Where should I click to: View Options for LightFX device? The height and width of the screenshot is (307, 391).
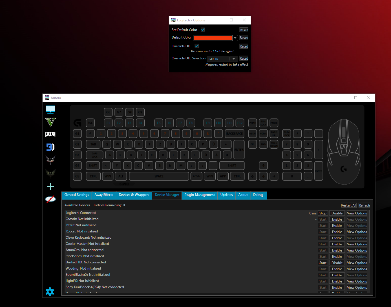tap(357, 281)
